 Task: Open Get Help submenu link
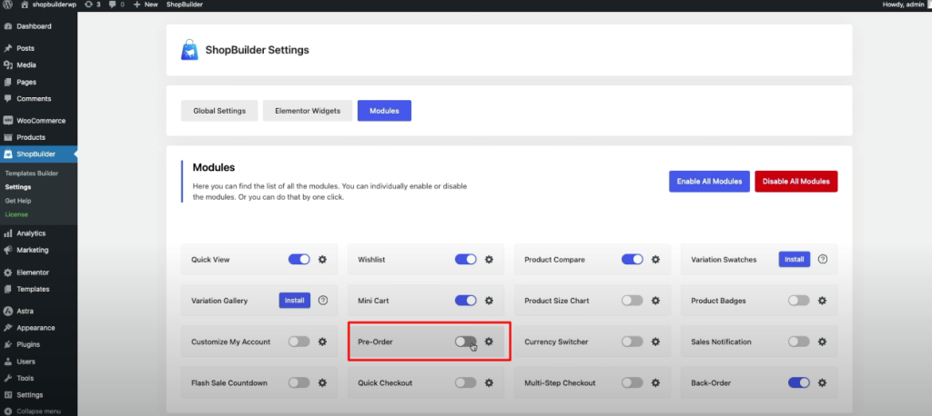click(x=18, y=201)
